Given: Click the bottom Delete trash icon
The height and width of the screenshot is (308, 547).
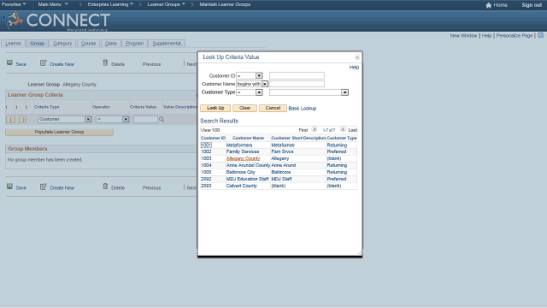Looking at the screenshot, I should pos(105,187).
